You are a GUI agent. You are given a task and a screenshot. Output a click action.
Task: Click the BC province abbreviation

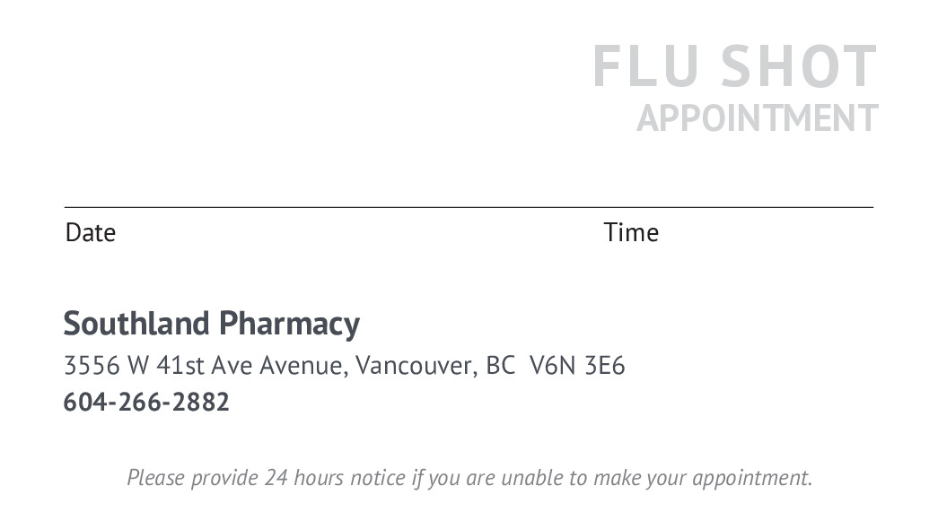(x=500, y=366)
